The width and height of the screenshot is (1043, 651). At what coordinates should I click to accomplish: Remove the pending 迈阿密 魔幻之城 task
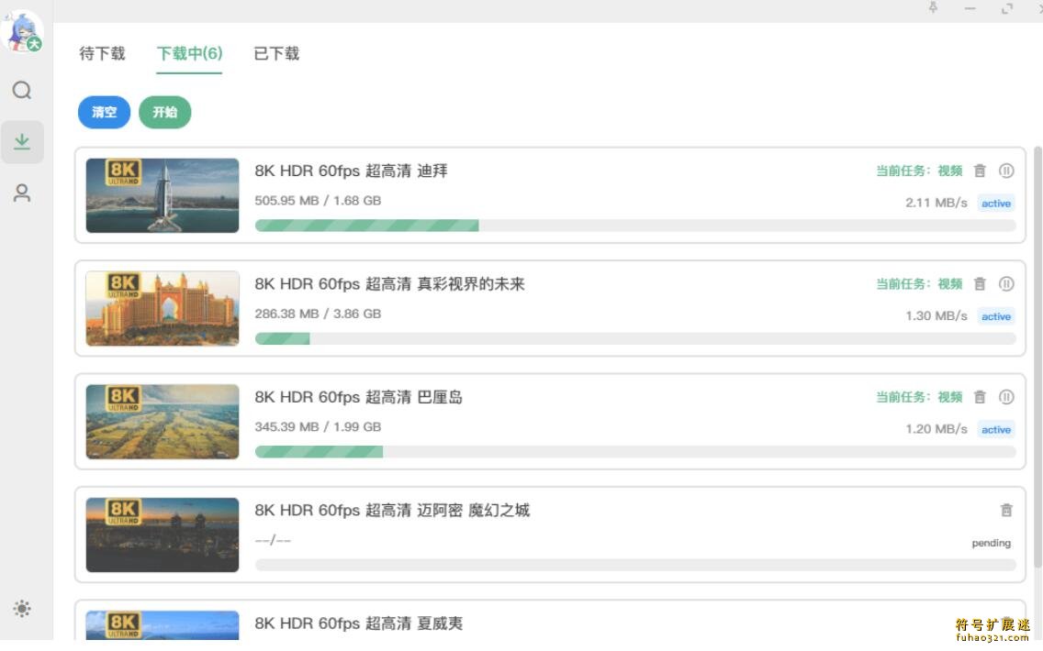[1006, 510]
